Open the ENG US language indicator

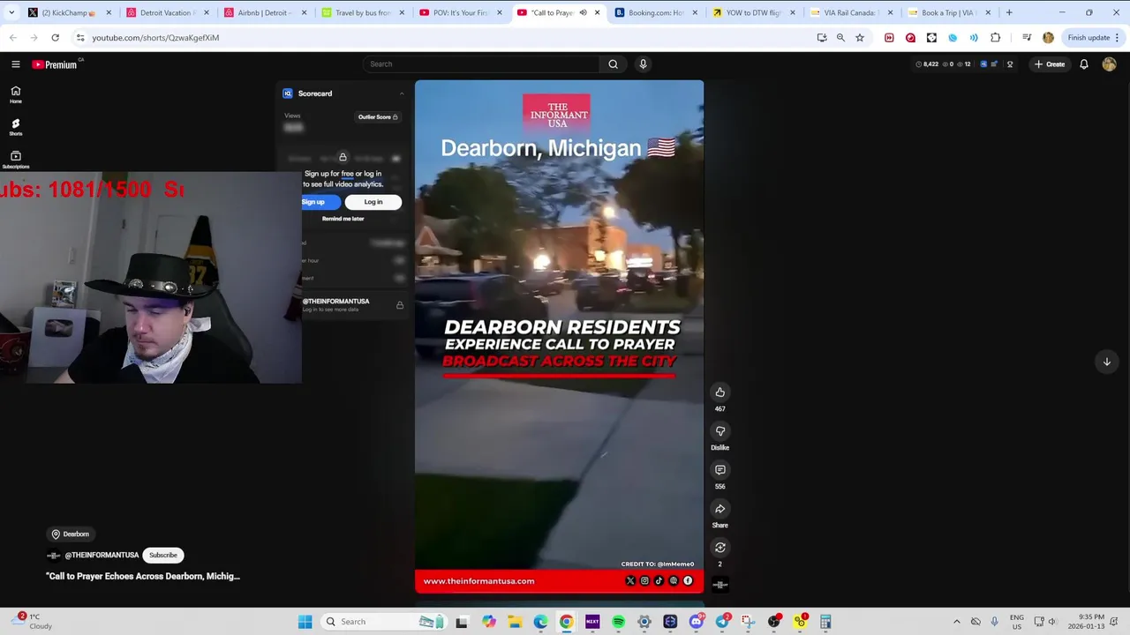click(x=1016, y=622)
